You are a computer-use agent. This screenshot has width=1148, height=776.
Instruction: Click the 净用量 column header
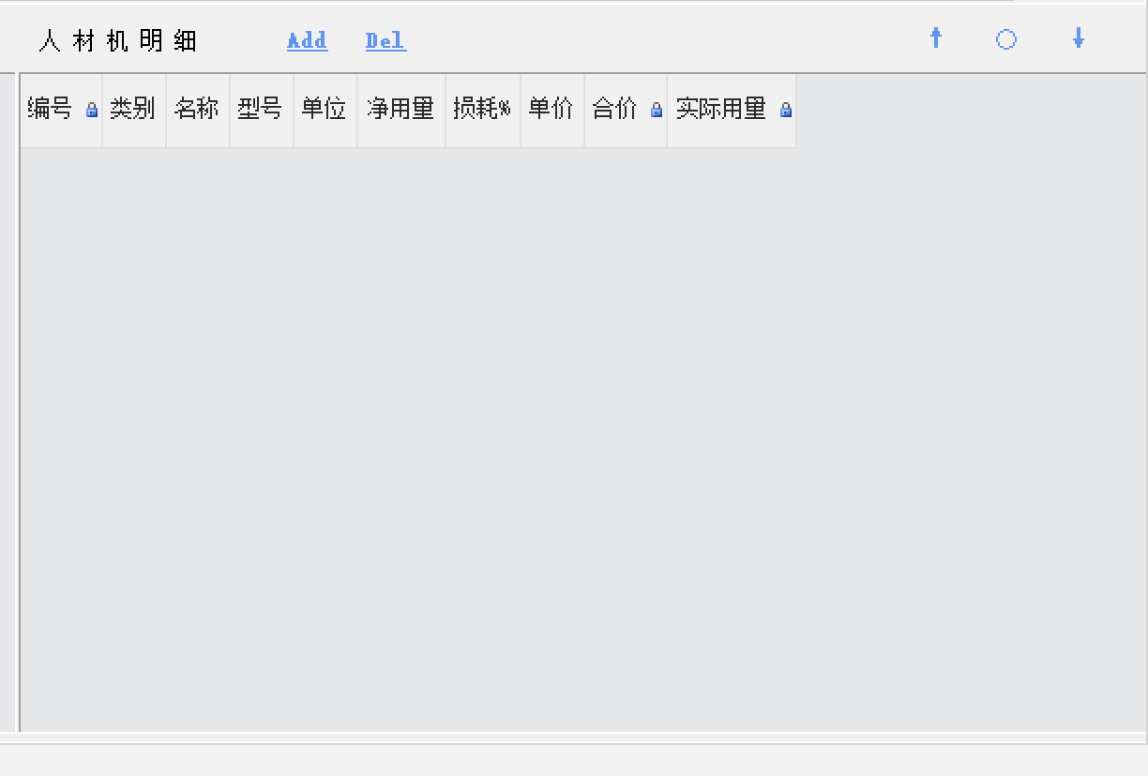click(400, 110)
